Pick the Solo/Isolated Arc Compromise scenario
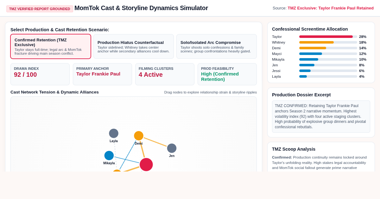 tap(217, 46)
